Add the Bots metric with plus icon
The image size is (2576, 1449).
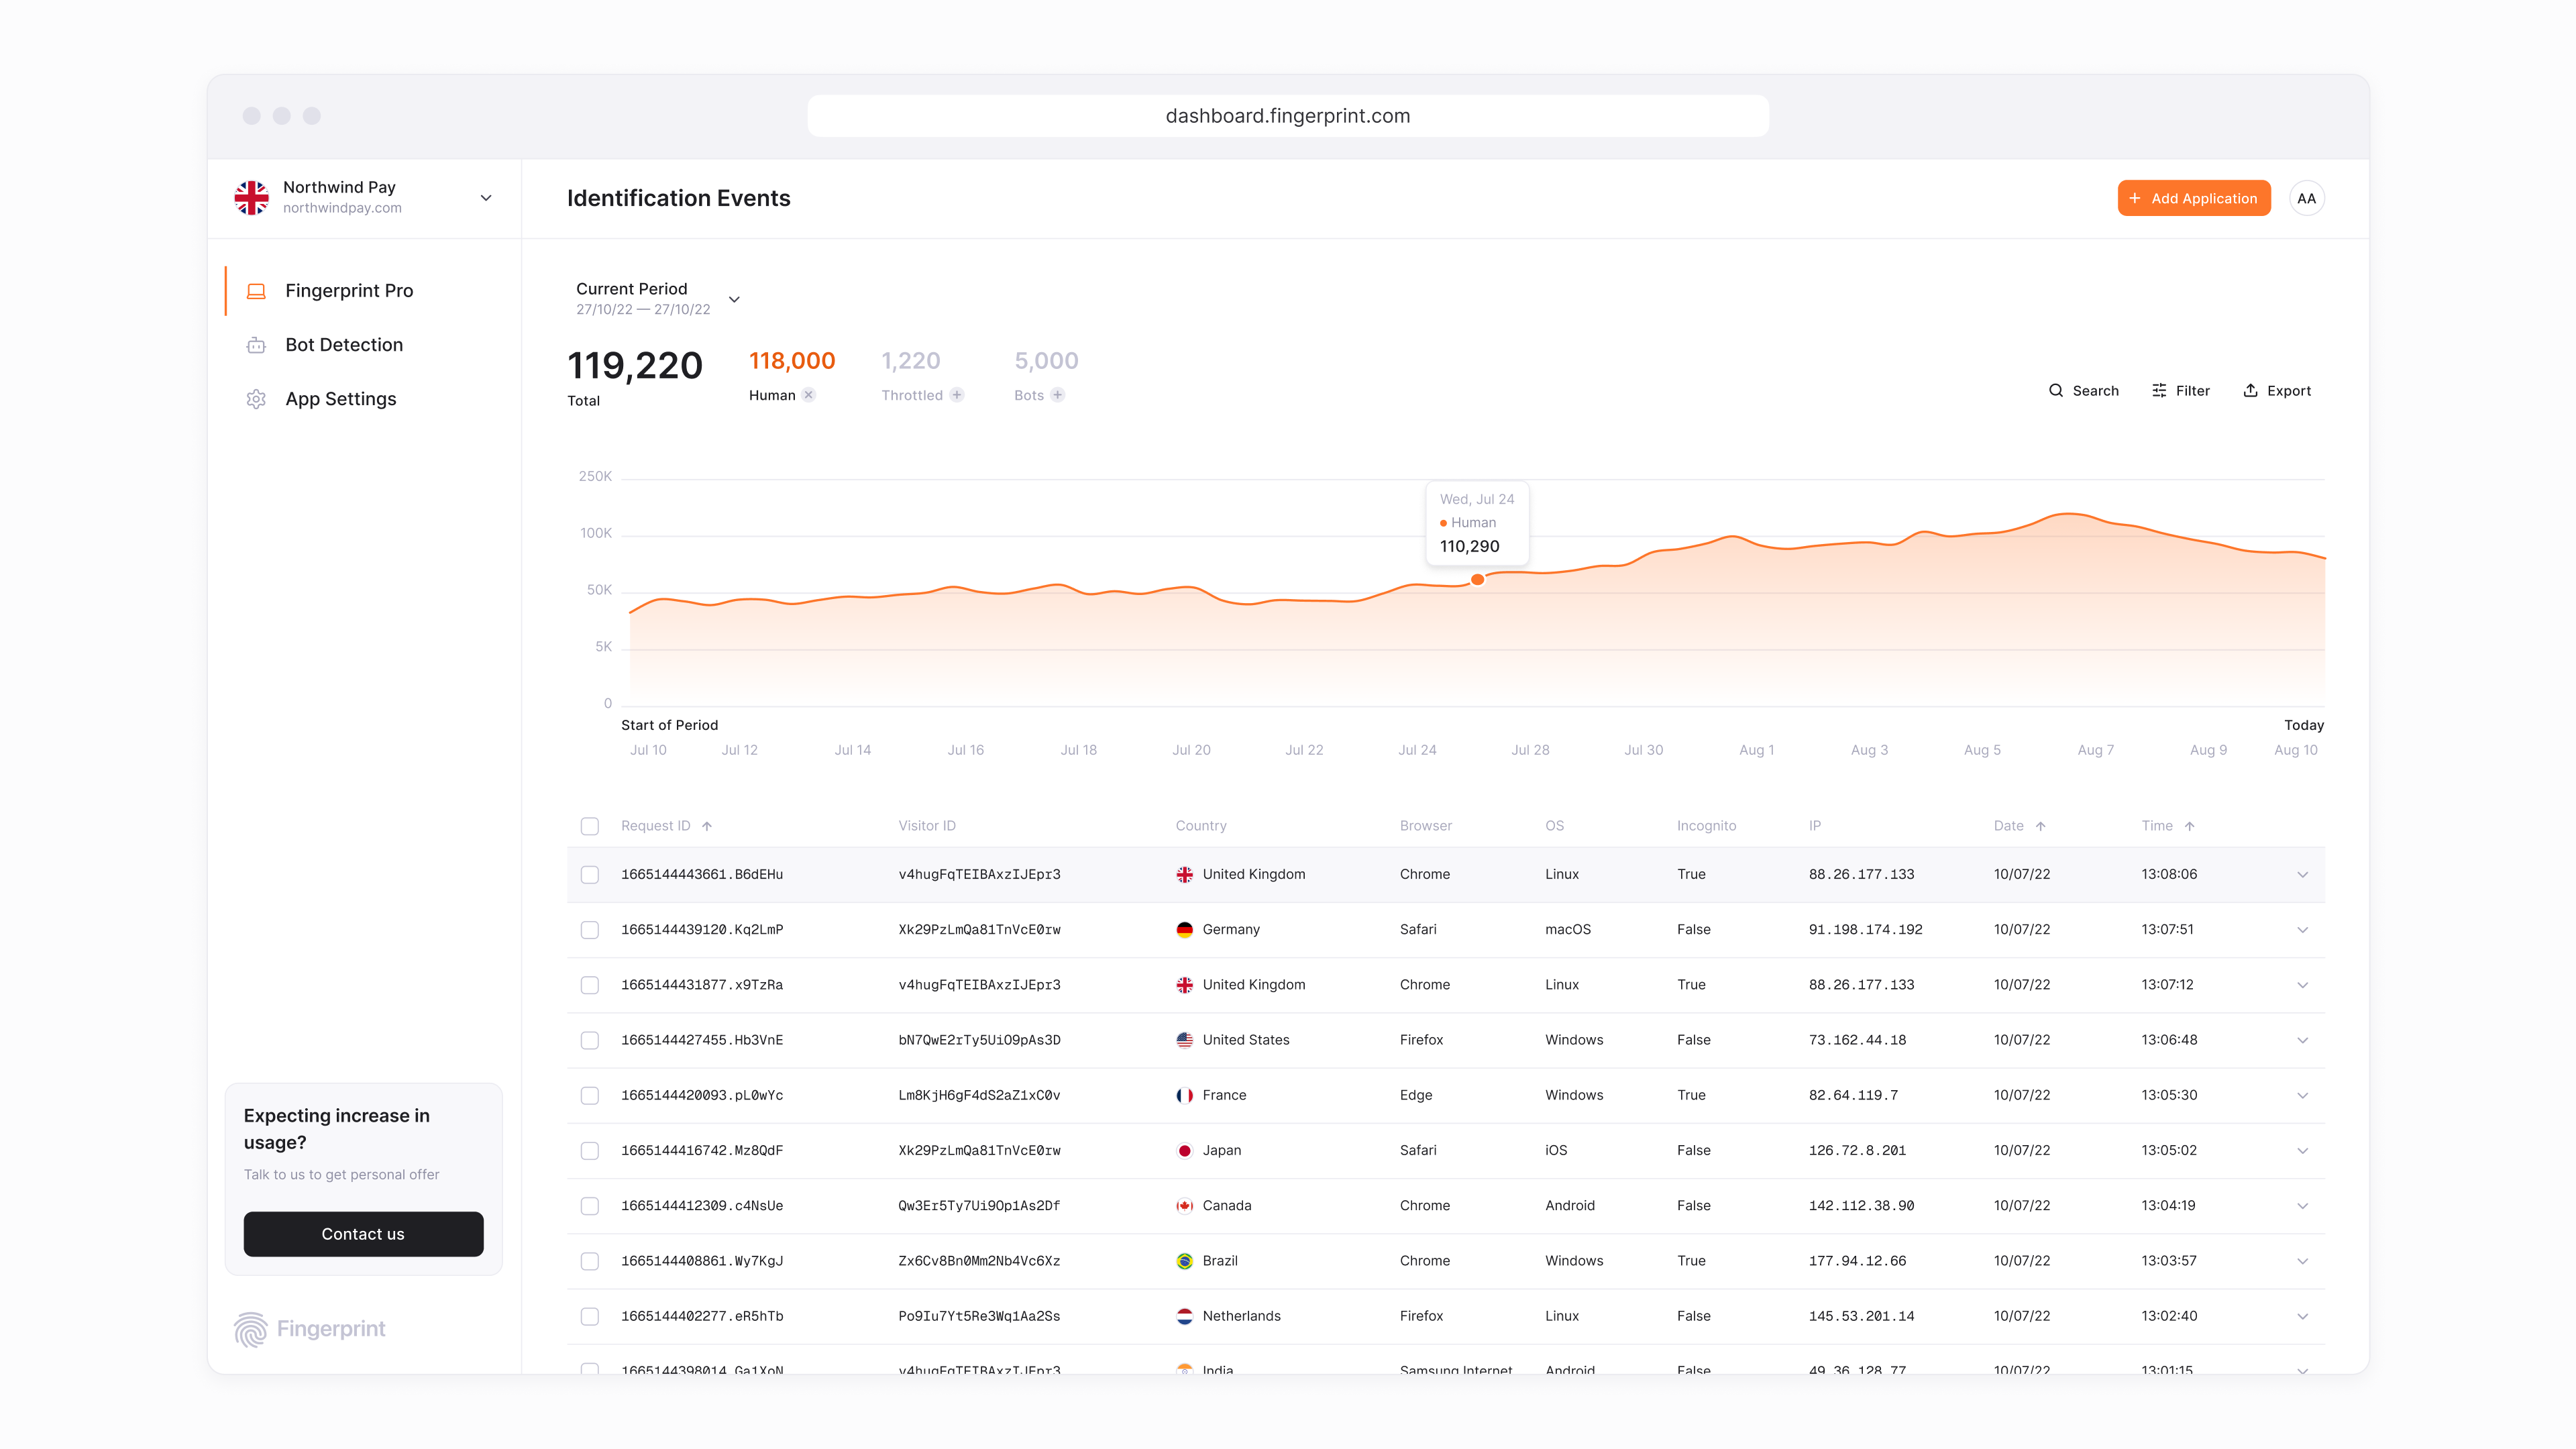click(x=1058, y=395)
